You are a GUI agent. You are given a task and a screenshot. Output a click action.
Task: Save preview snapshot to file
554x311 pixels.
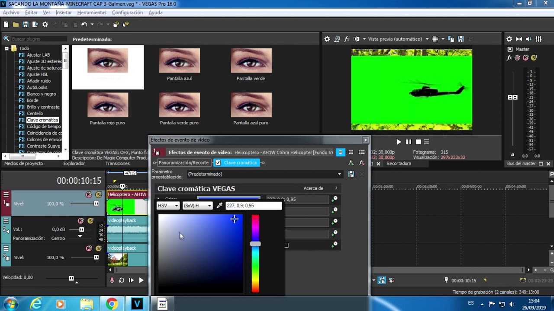pos(461,39)
